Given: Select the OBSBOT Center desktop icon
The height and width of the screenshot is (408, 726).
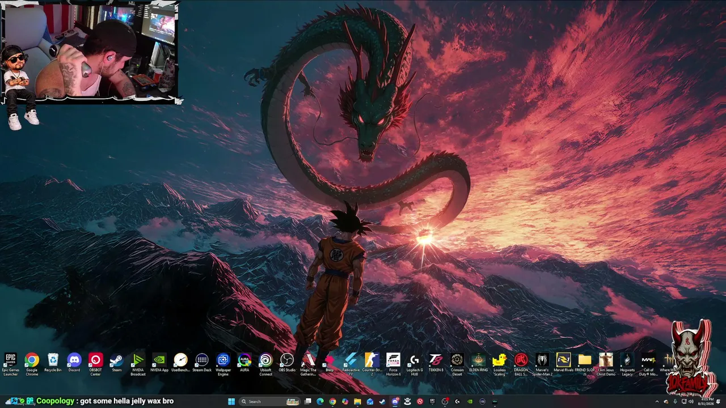Looking at the screenshot, I should point(95,364).
